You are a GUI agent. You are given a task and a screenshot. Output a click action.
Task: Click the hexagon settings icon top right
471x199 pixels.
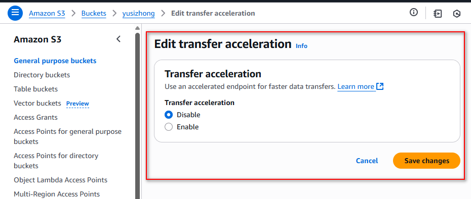(457, 14)
